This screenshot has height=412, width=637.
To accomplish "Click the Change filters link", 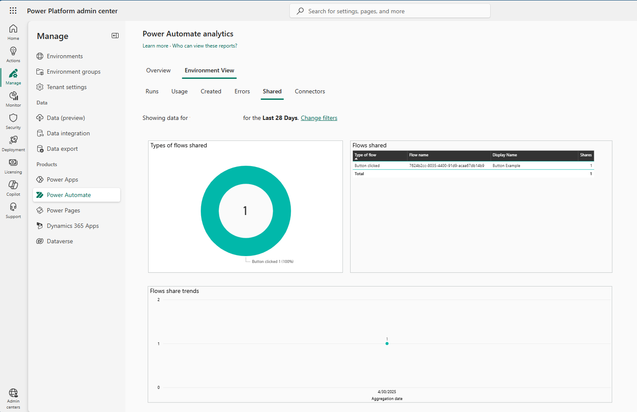I will [x=318, y=118].
